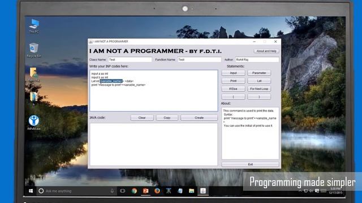This screenshot has width=362, height=203.
Task: Open the This PC desktop icon
Action: [34, 26]
